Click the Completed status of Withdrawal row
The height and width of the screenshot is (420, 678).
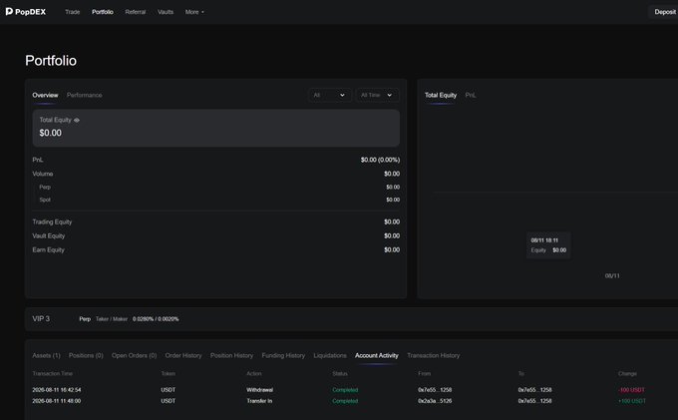coord(345,390)
